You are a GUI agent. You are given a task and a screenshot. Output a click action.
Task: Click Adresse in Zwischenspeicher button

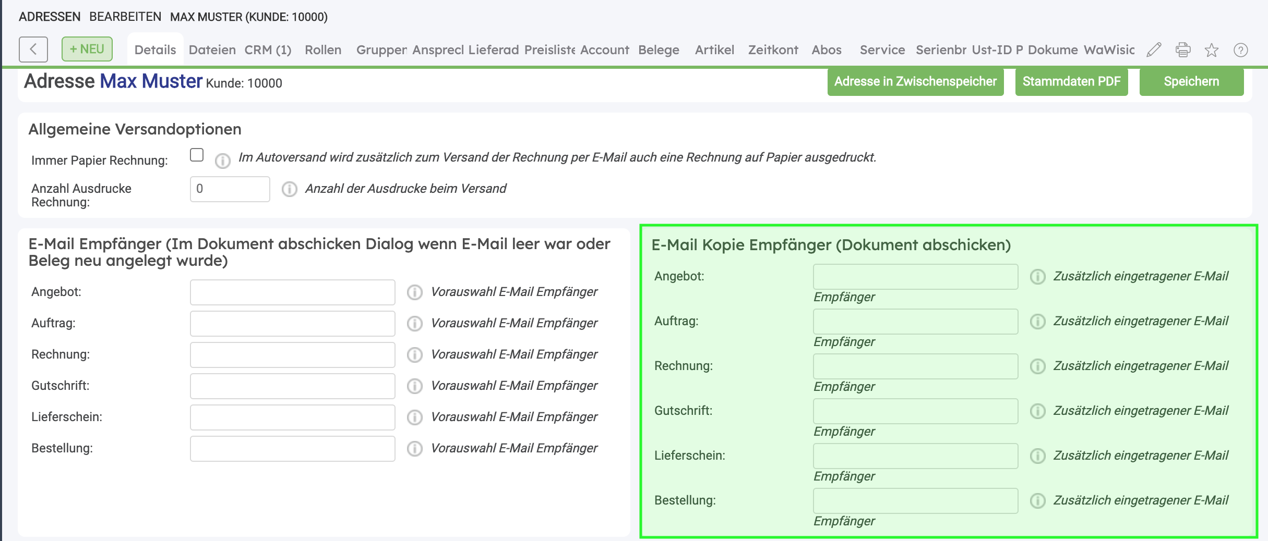(x=915, y=82)
